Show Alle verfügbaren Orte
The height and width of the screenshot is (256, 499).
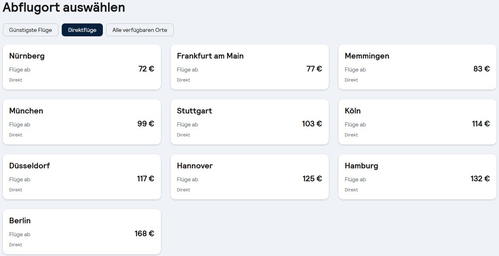(140, 30)
